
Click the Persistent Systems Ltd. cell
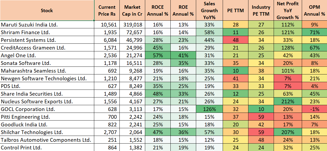47,40
